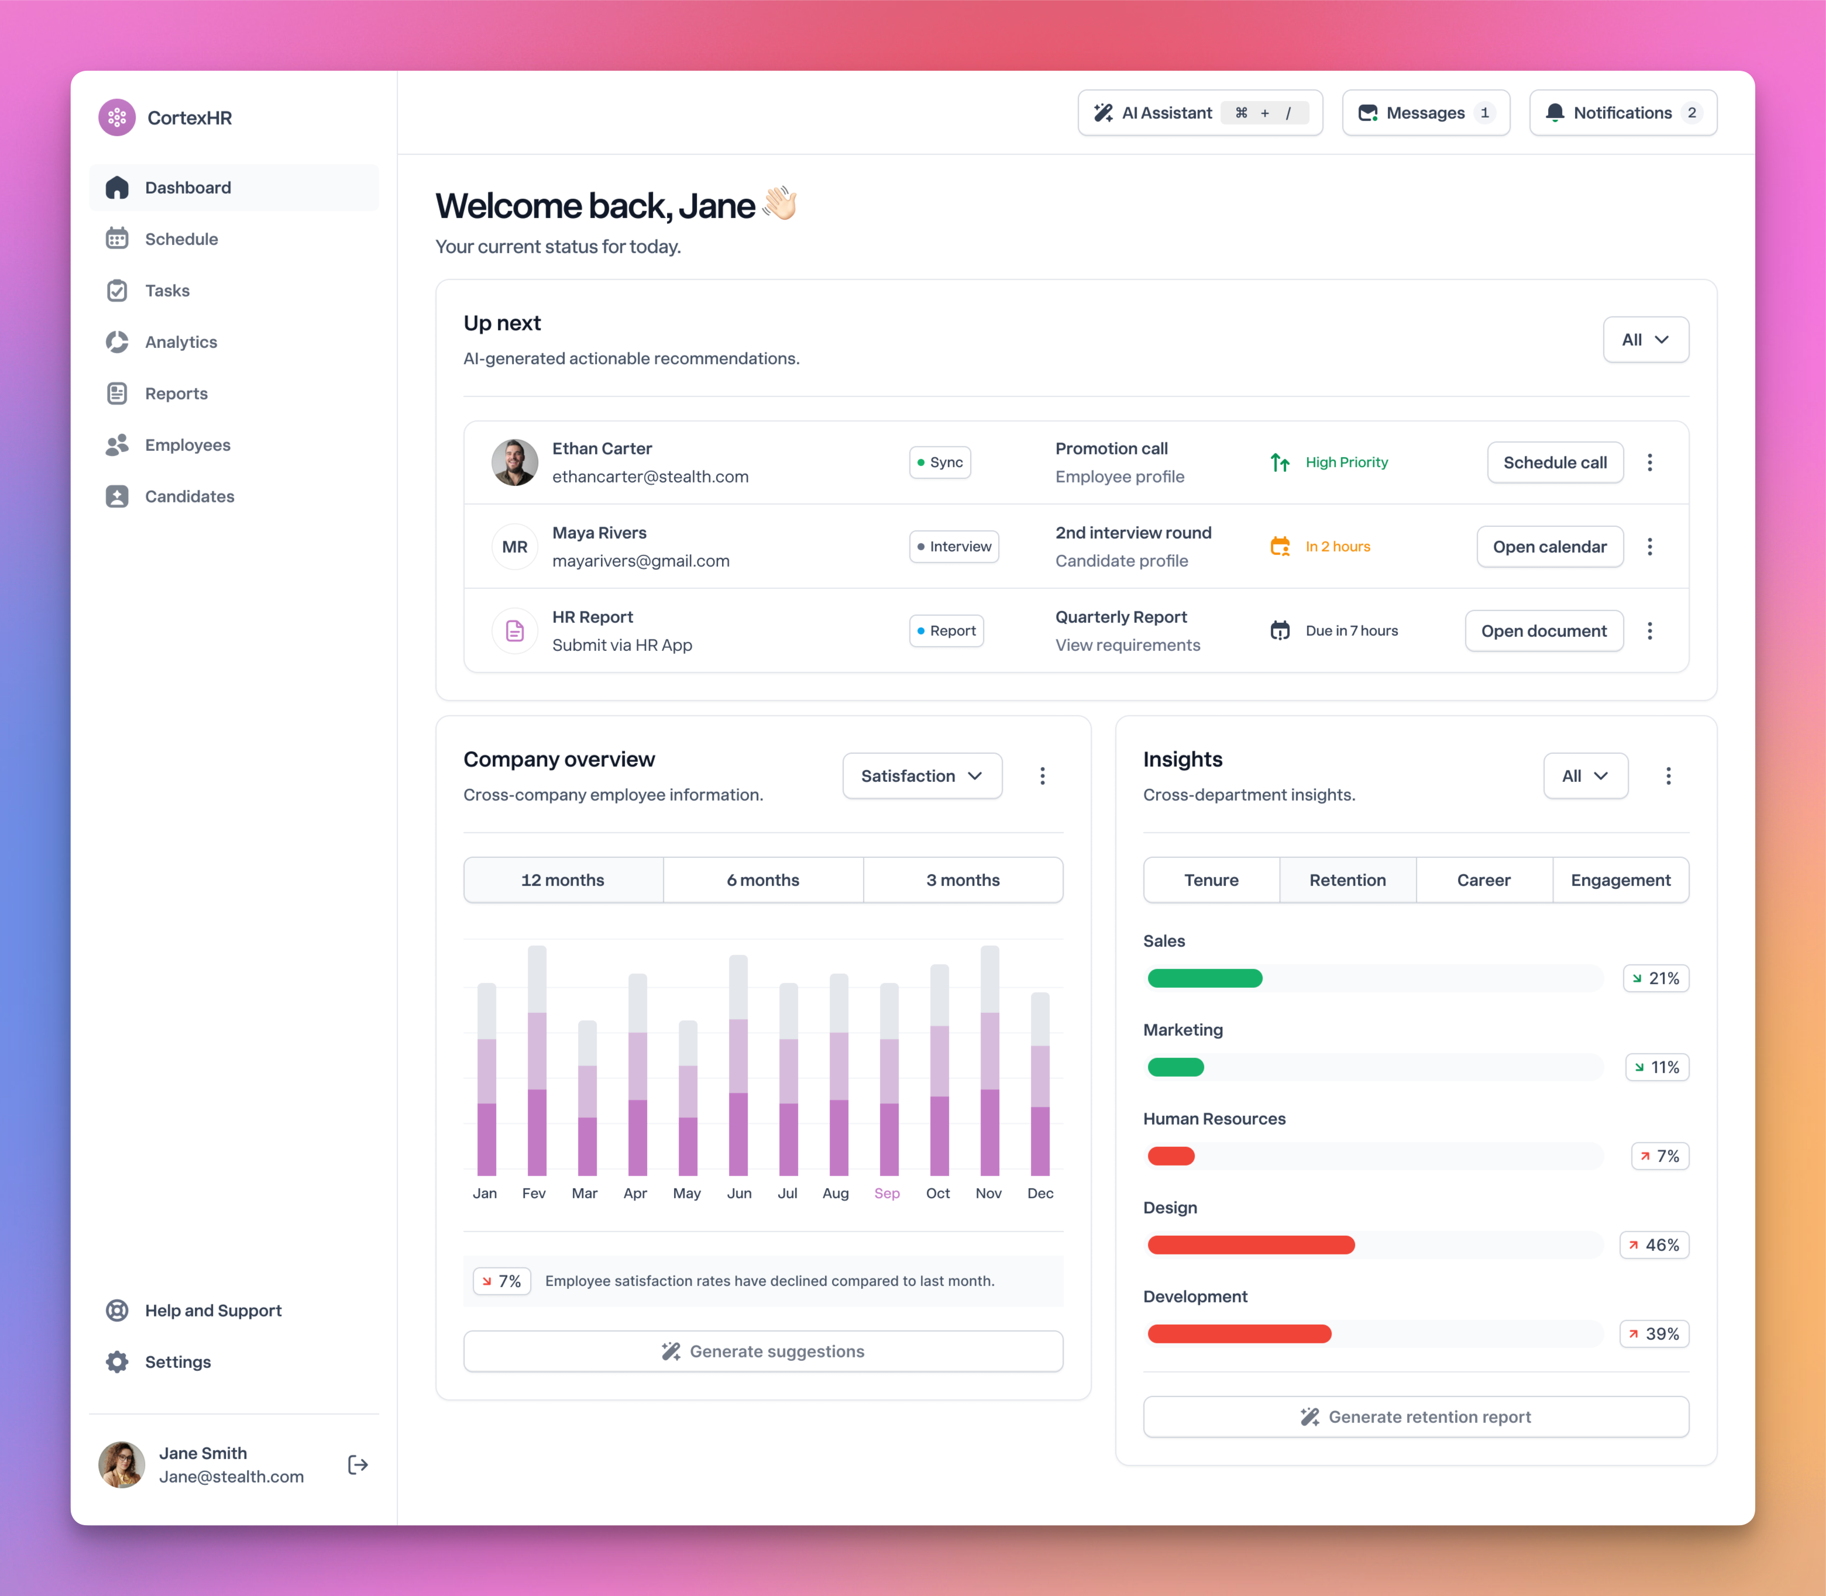Click the Analytics sidebar icon
Viewport: 1826px width, 1596px height.
pyautogui.click(x=118, y=342)
